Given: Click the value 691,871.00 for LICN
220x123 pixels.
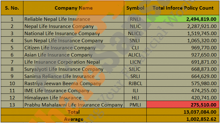Looking at the screenshot, I should point(183,62).
